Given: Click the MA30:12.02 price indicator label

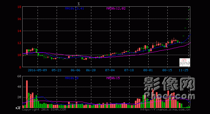Looking at the screenshot, I should click(x=116, y=9).
